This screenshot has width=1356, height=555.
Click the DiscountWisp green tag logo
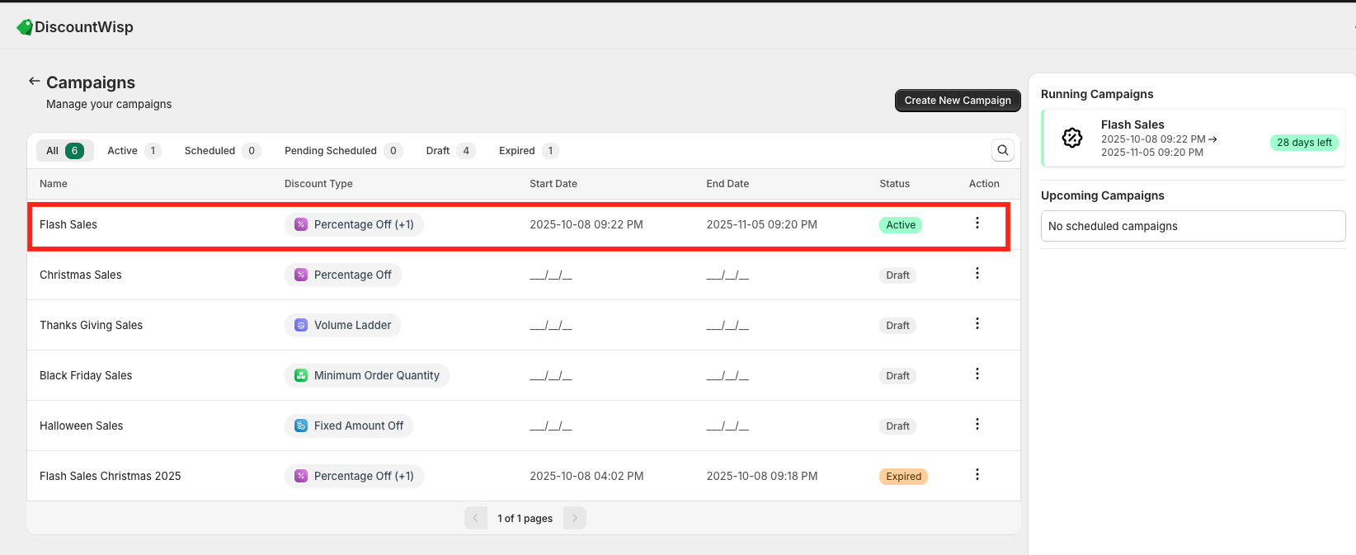click(x=25, y=27)
